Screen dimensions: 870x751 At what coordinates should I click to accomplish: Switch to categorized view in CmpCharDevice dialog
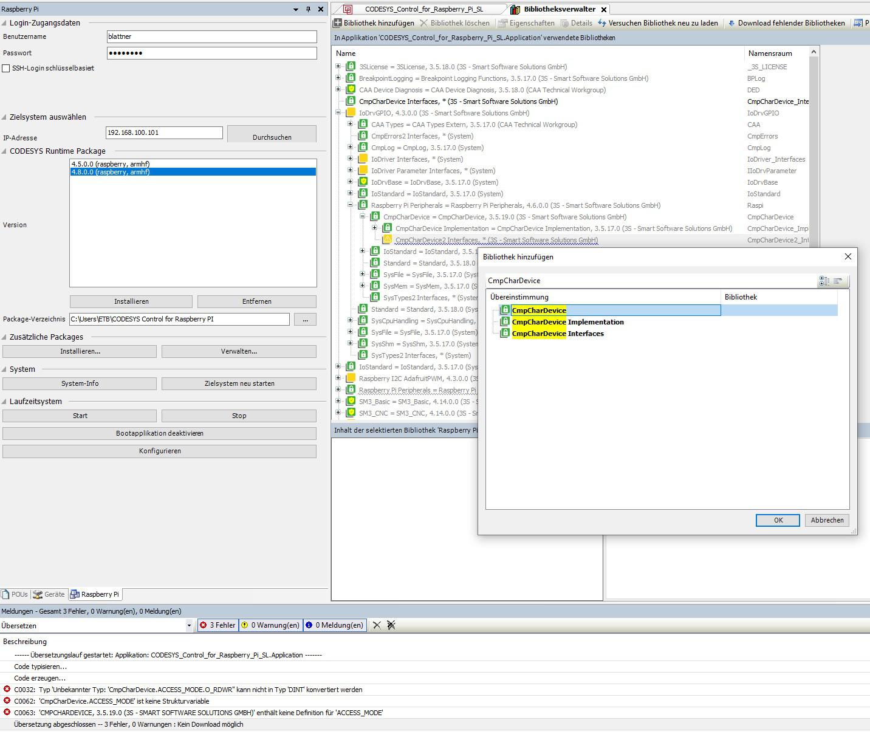824,281
